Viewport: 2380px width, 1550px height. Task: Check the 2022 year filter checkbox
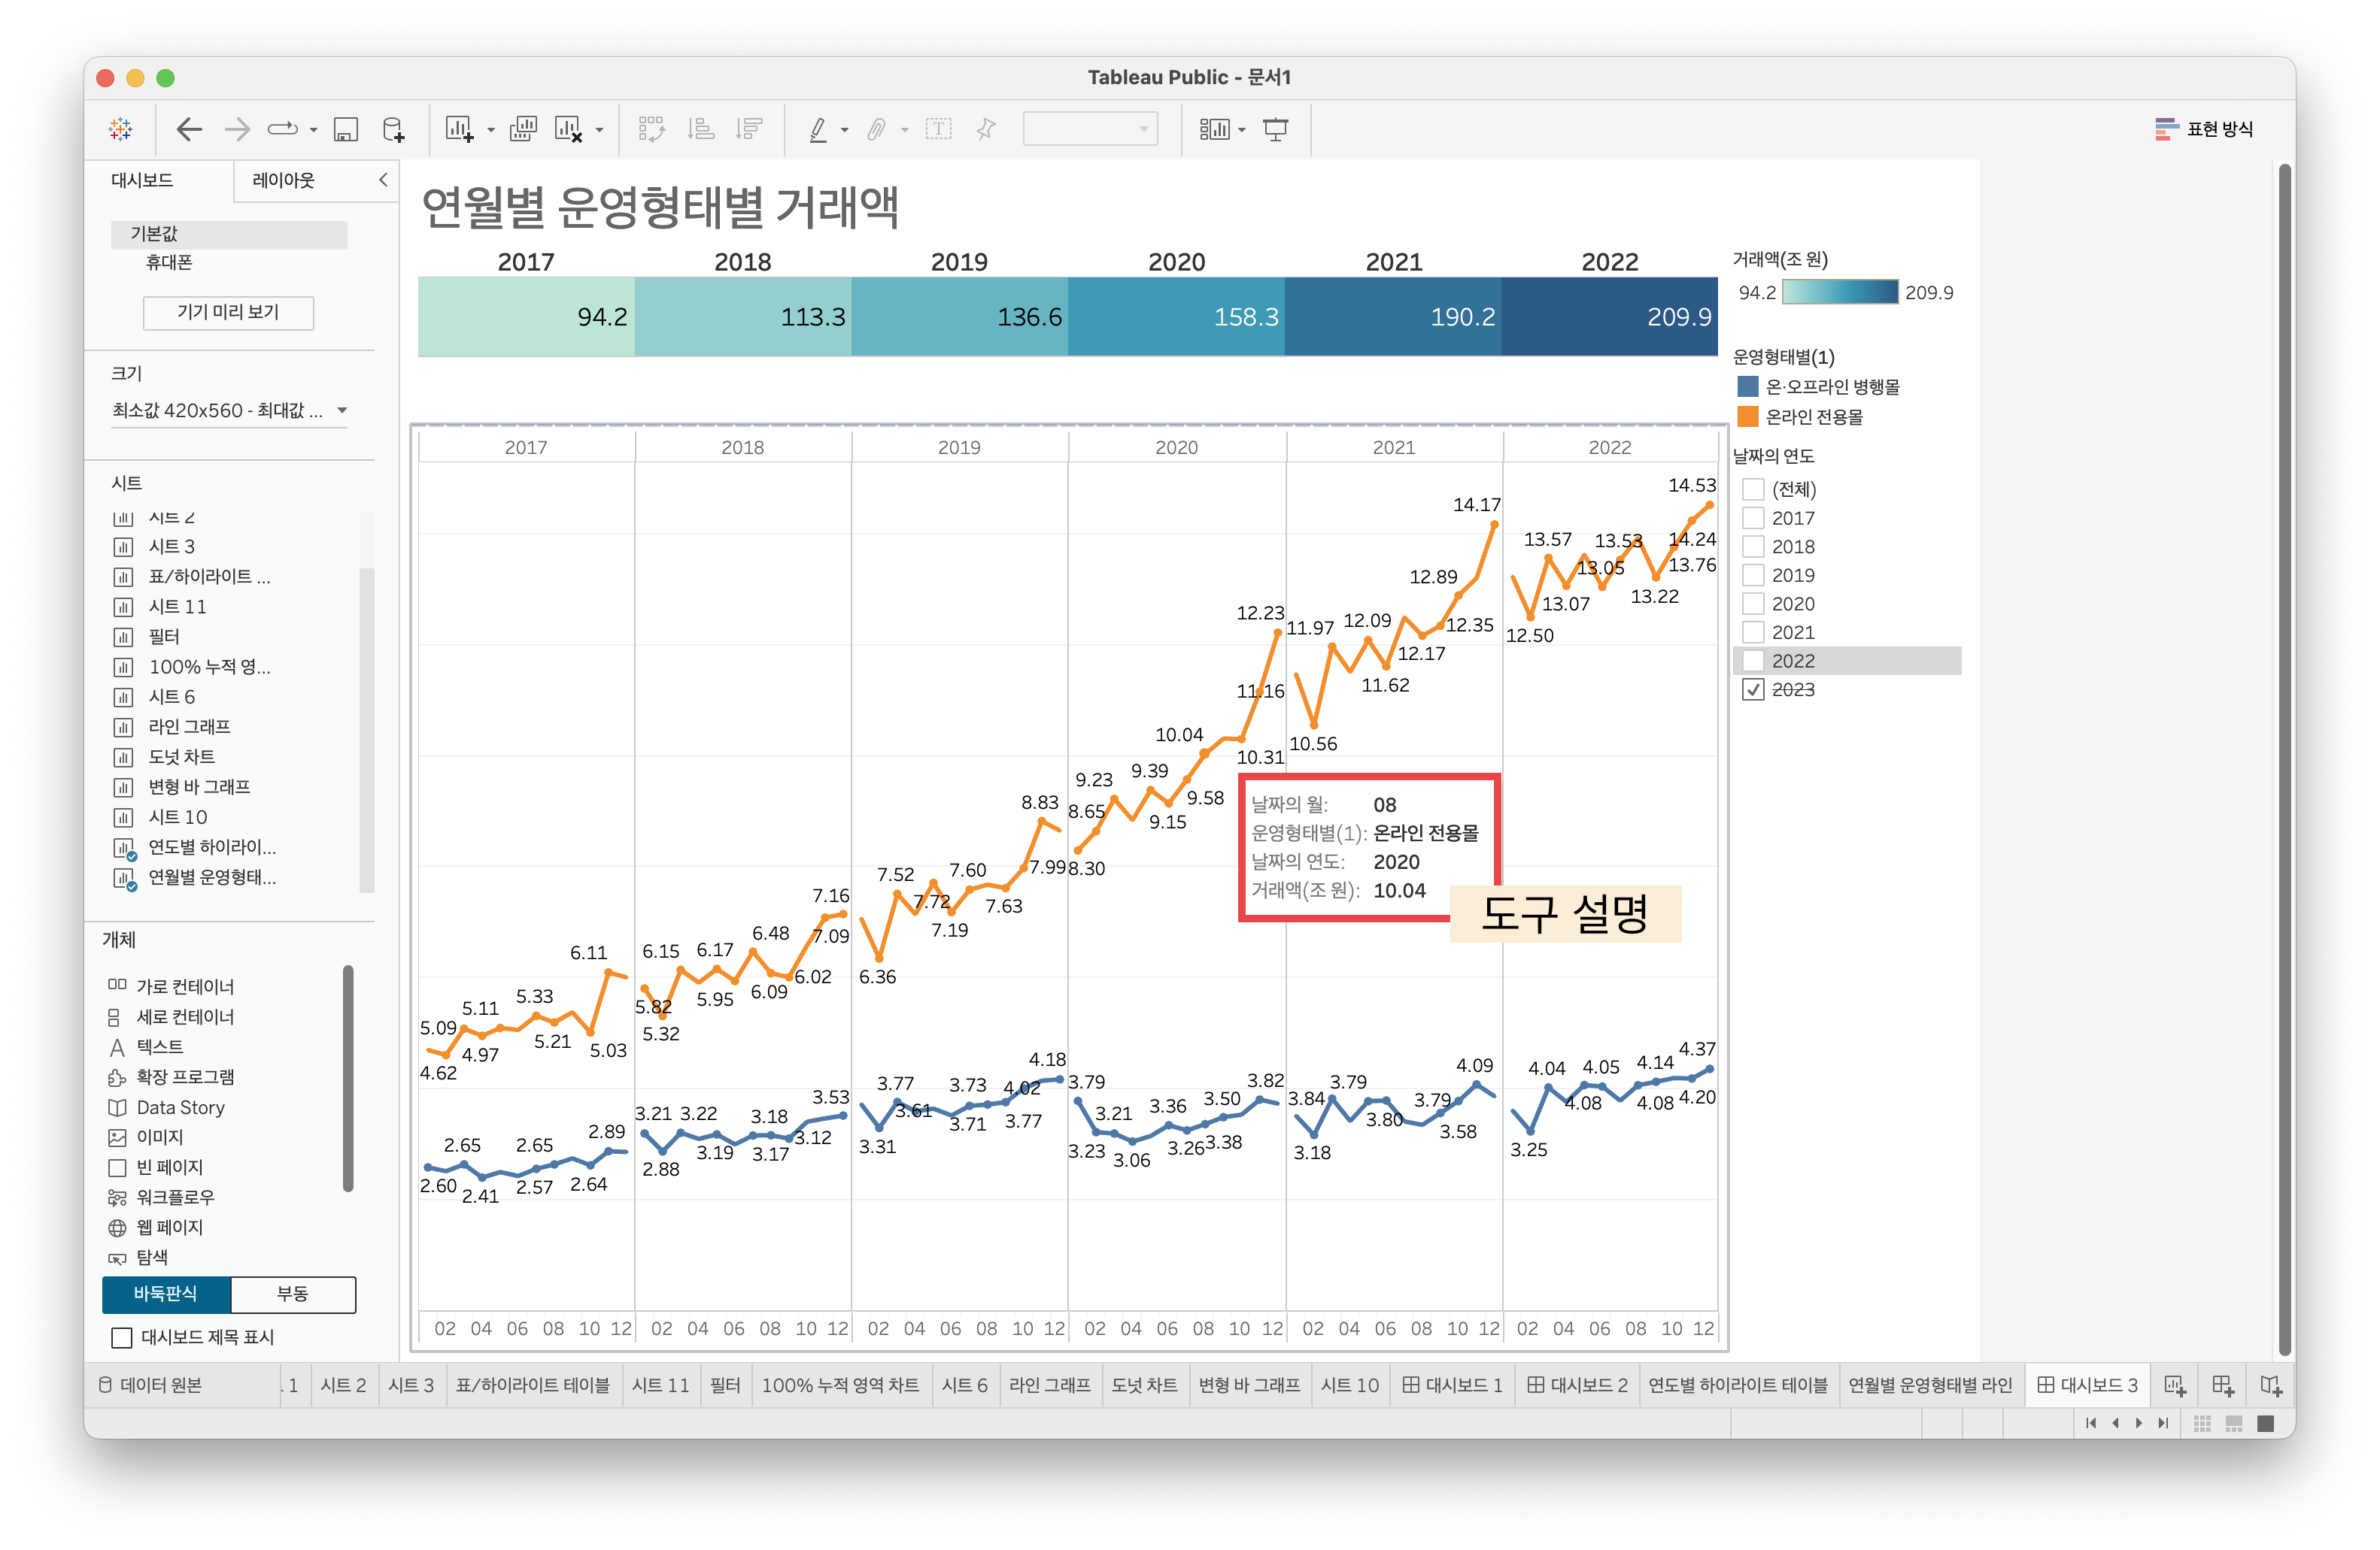pyautogui.click(x=1753, y=661)
